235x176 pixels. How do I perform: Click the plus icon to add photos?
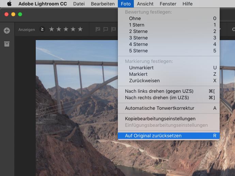point(7,31)
